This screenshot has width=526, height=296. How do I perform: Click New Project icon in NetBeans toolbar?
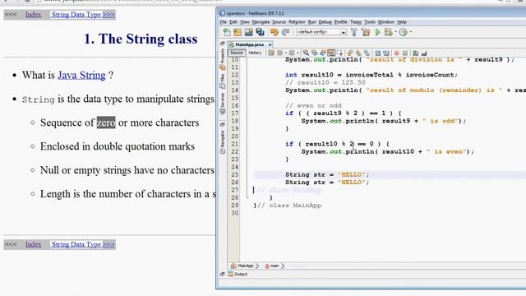coord(238,32)
